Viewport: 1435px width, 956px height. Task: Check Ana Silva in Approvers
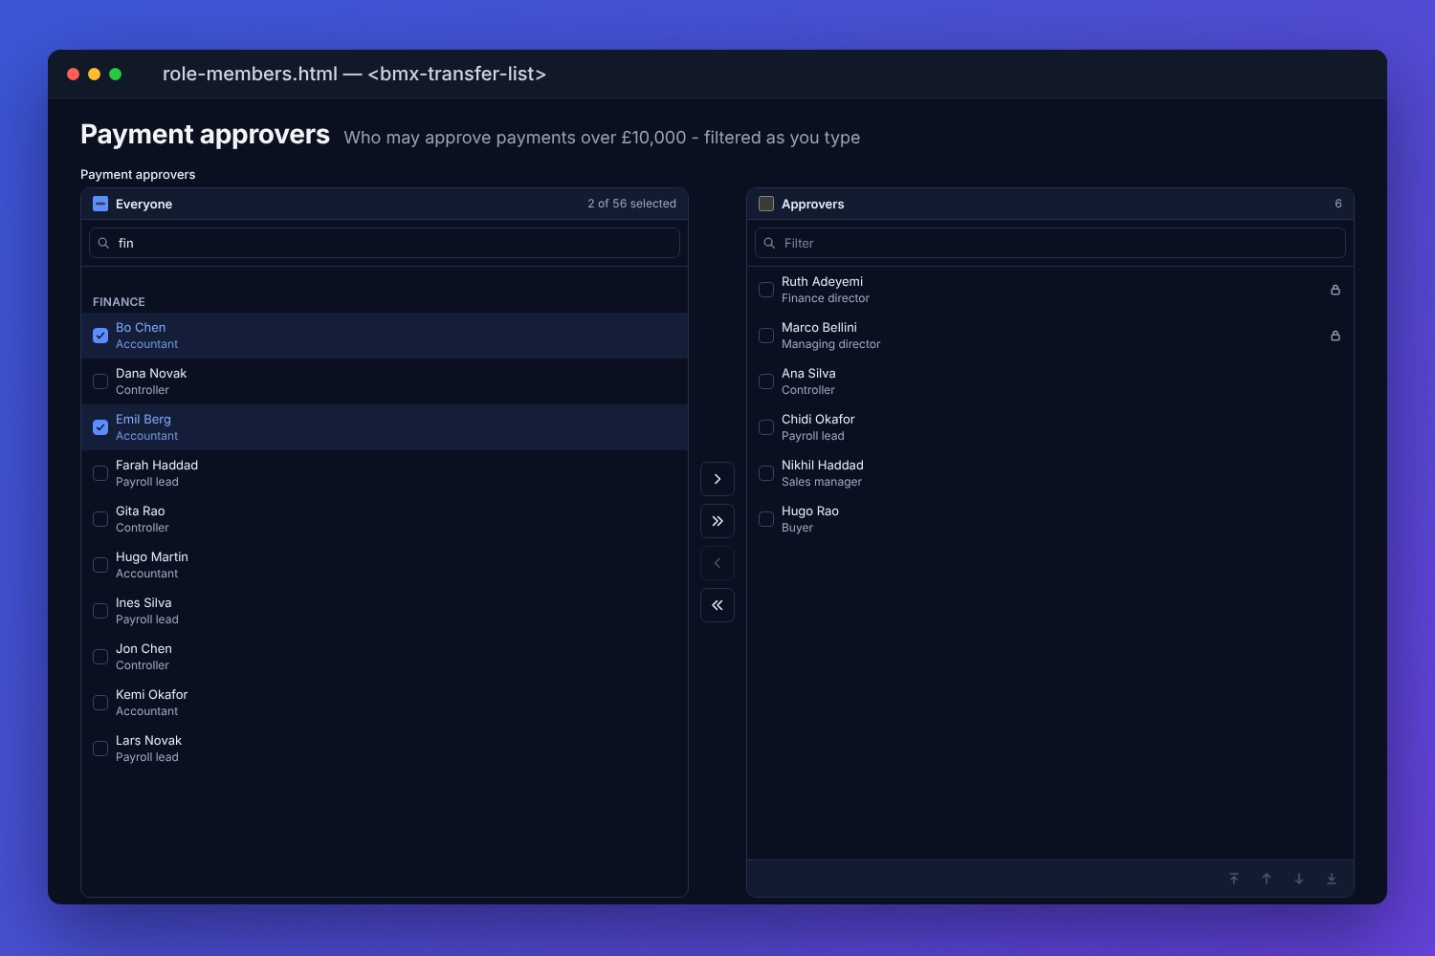[766, 381]
